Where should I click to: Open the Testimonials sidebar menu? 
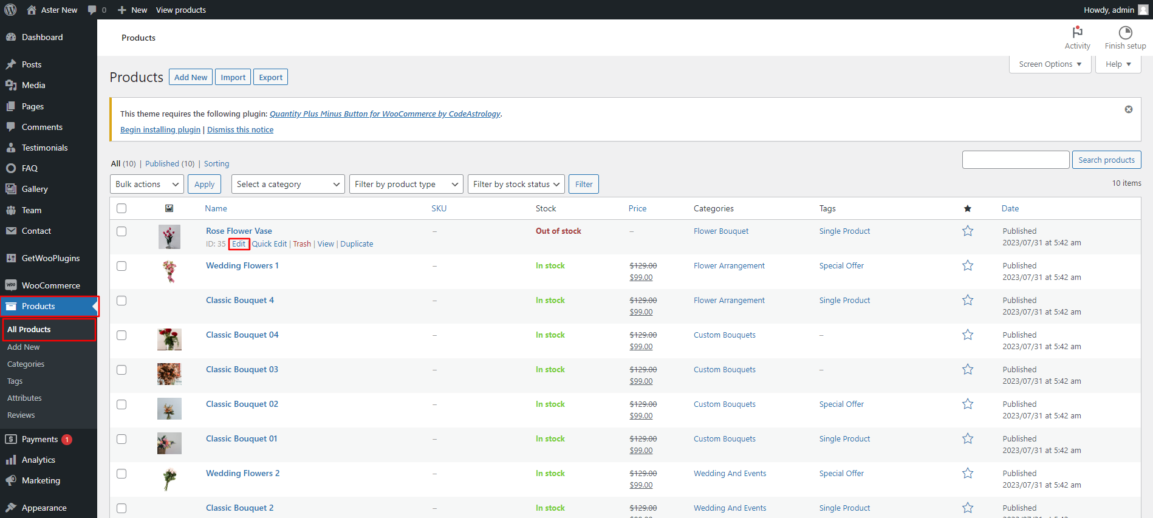pos(49,148)
